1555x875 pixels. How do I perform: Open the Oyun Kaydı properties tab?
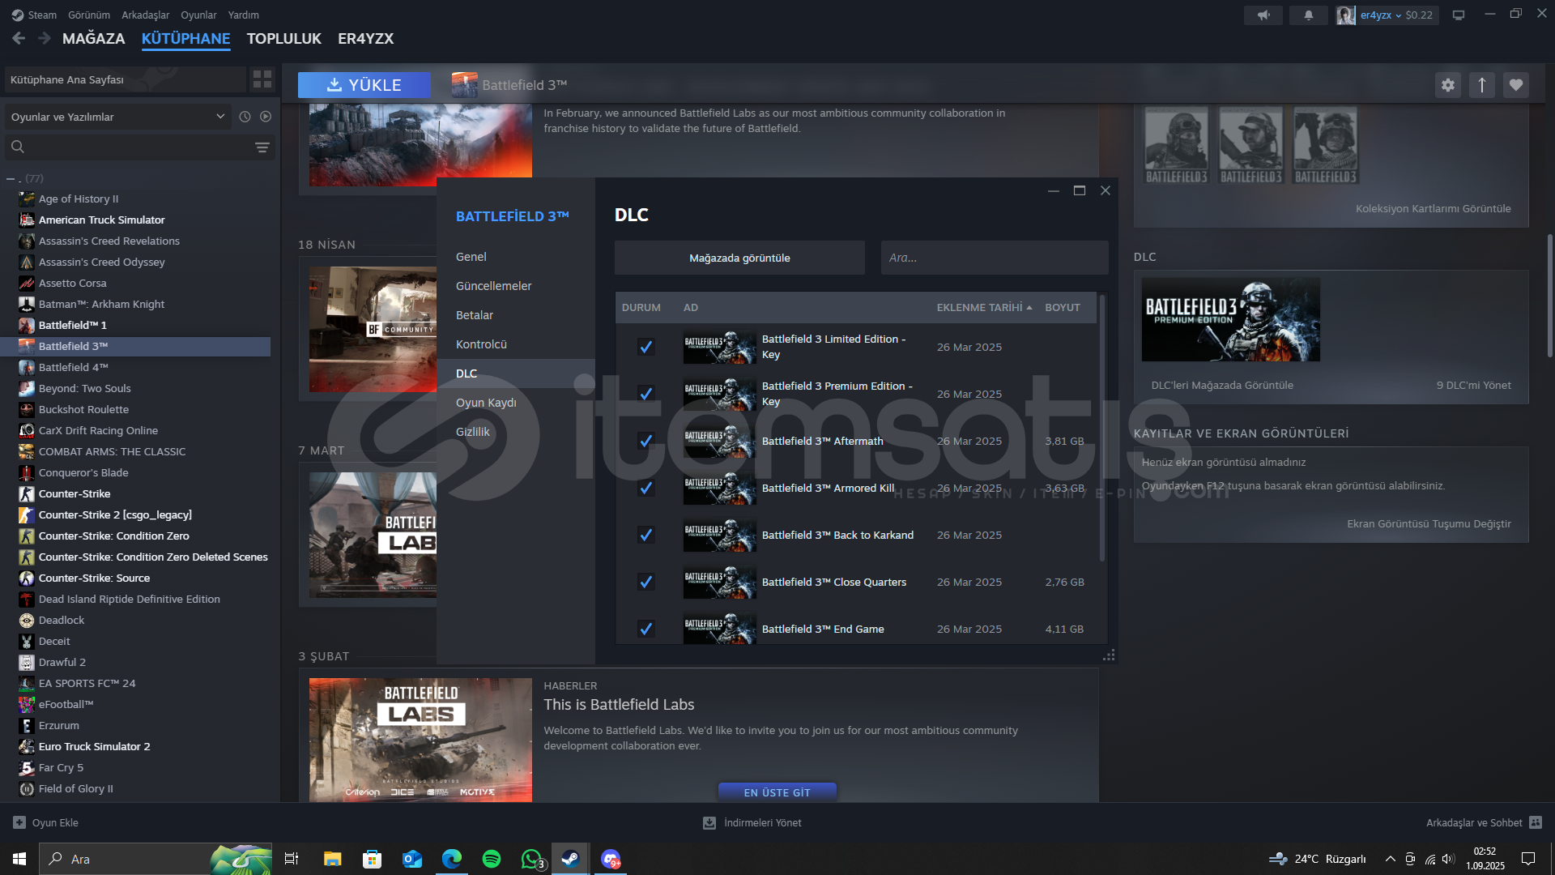[516, 403]
